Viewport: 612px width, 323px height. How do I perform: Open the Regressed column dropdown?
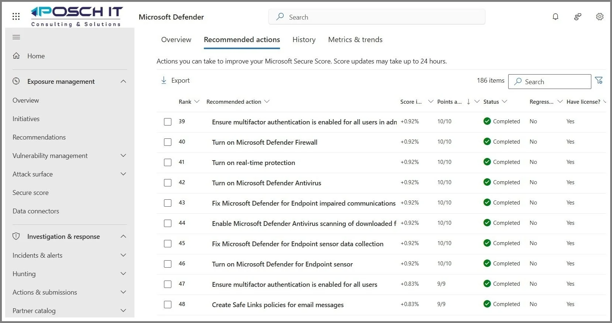(x=560, y=102)
